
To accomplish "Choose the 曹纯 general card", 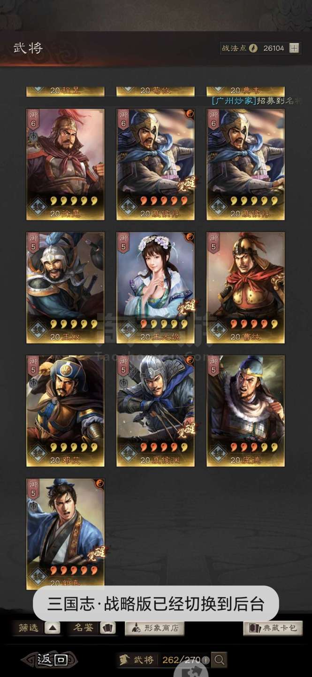I will pos(246,287).
